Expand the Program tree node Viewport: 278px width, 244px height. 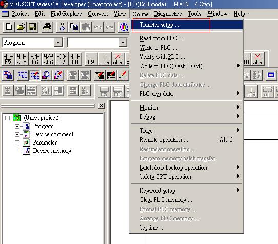pyautogui.click(x=17, y=126)
